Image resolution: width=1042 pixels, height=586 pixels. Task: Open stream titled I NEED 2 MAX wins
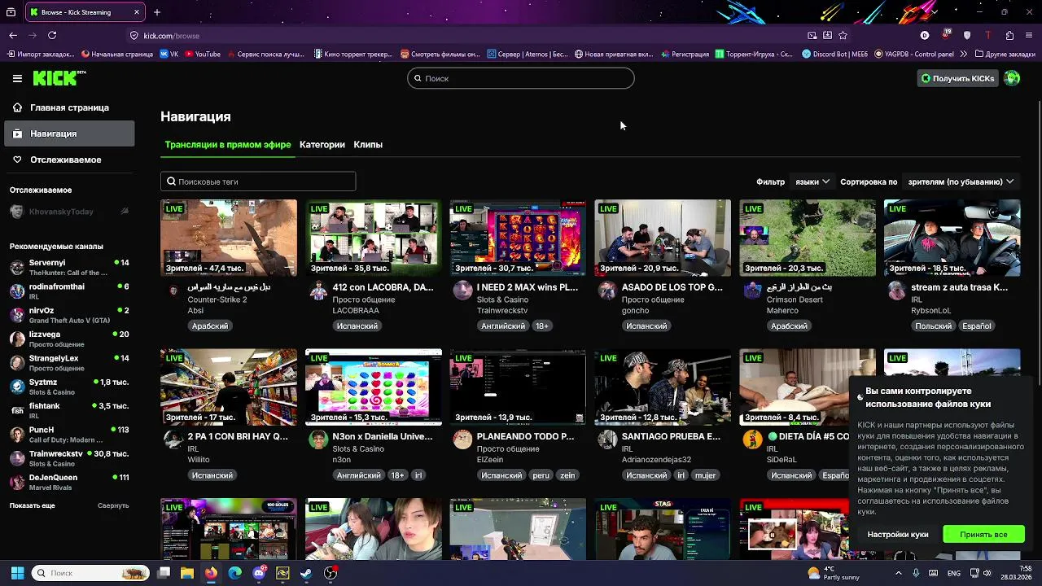point(528,287)
